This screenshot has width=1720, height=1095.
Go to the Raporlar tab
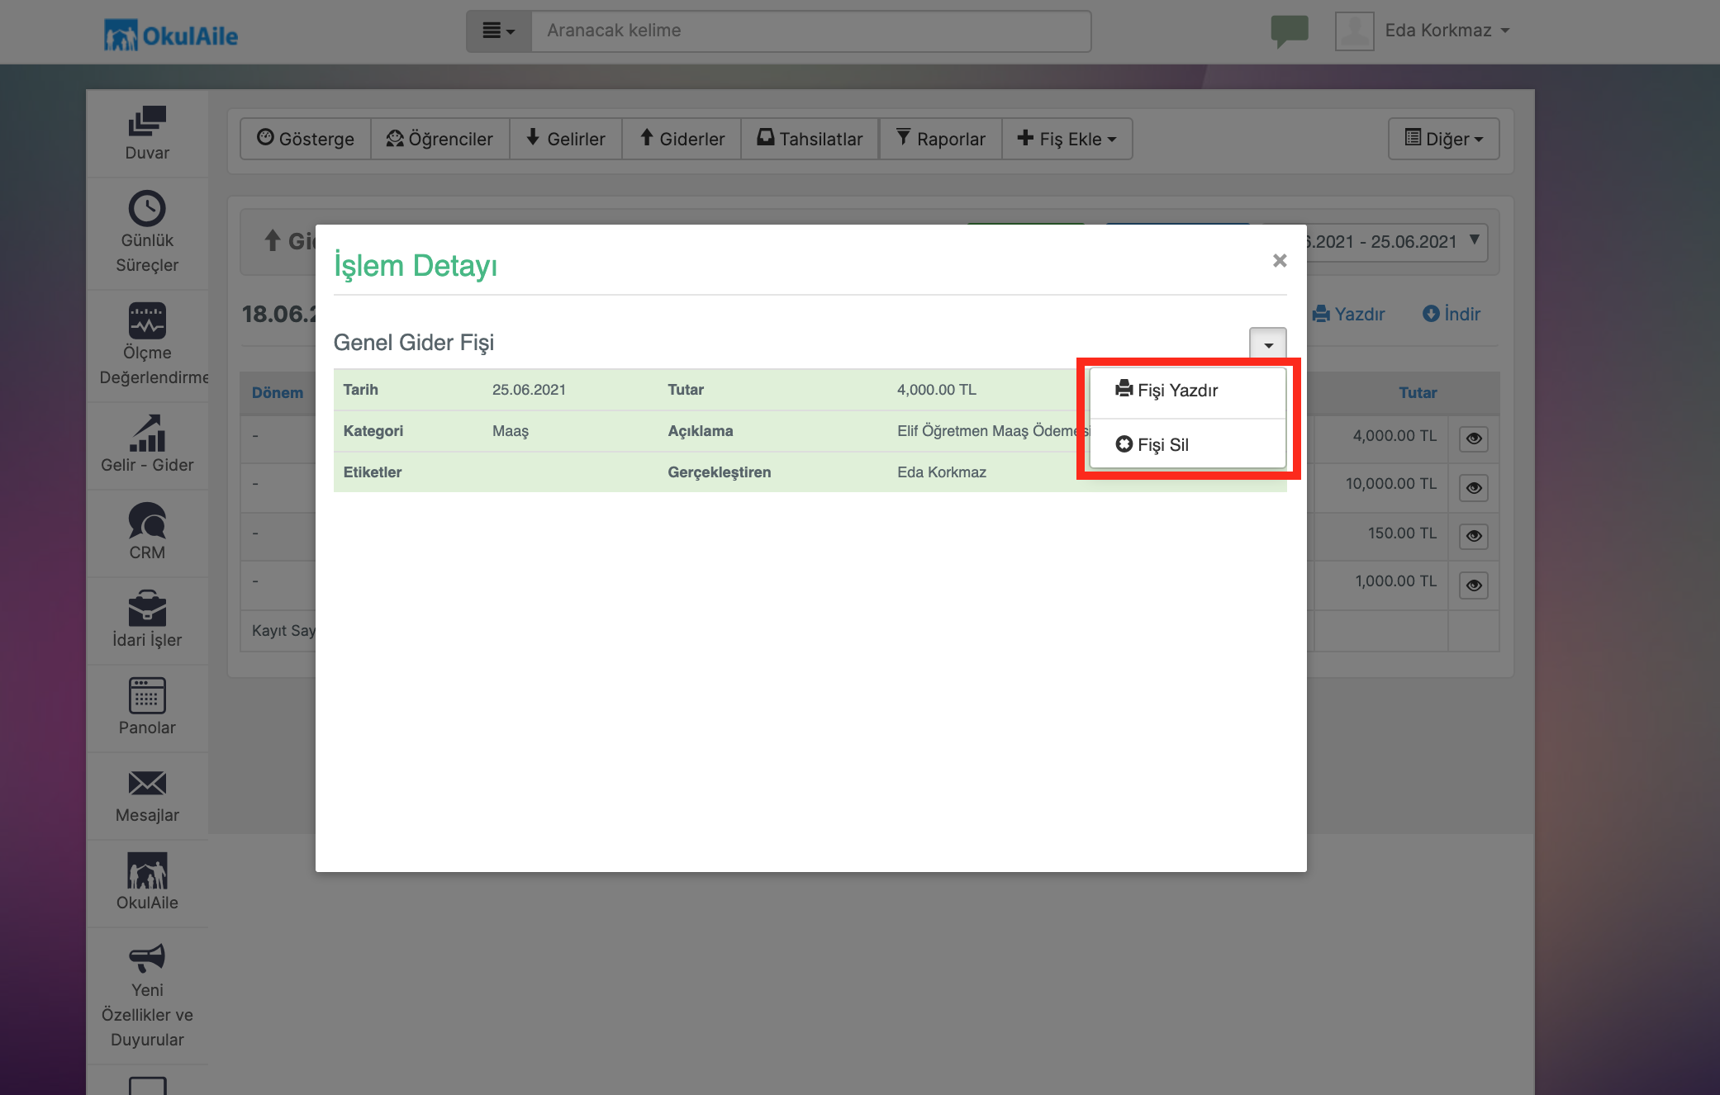tap(940, 139)
